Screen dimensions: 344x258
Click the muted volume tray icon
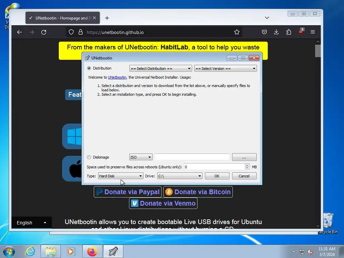tap(310, 252)
